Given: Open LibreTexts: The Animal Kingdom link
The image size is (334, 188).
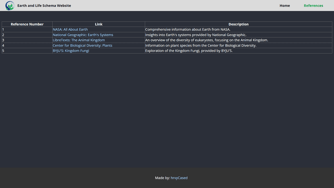Looking at the screenshot, I should point(79,40).
